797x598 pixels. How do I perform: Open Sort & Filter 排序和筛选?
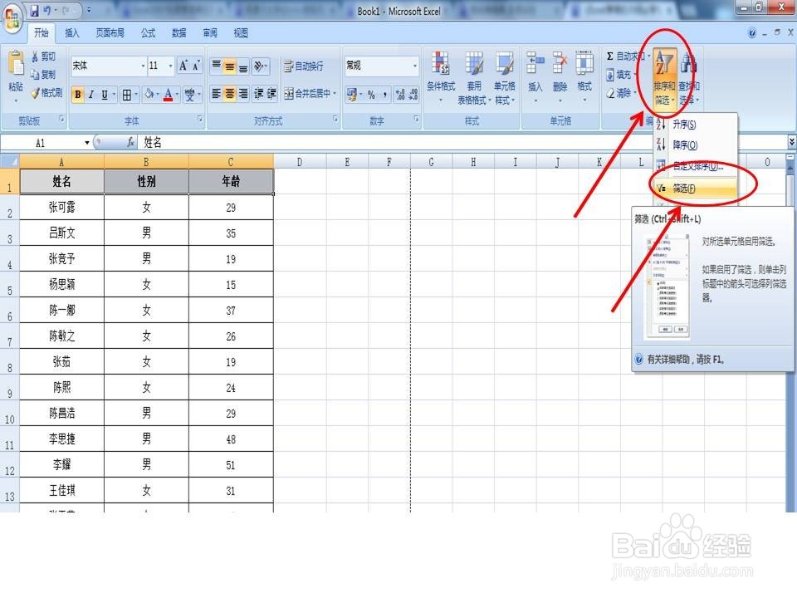click(664, 77)
